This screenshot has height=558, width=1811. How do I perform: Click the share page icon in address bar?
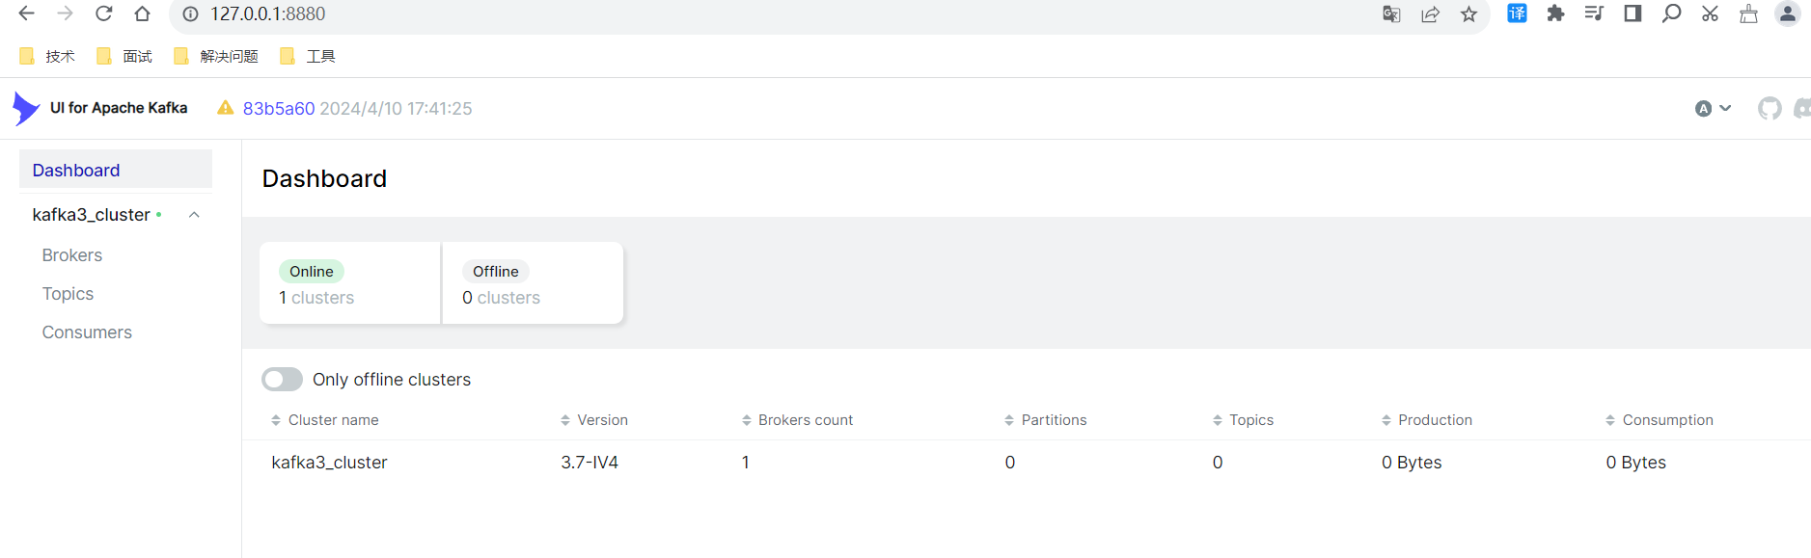[1430, 13]
